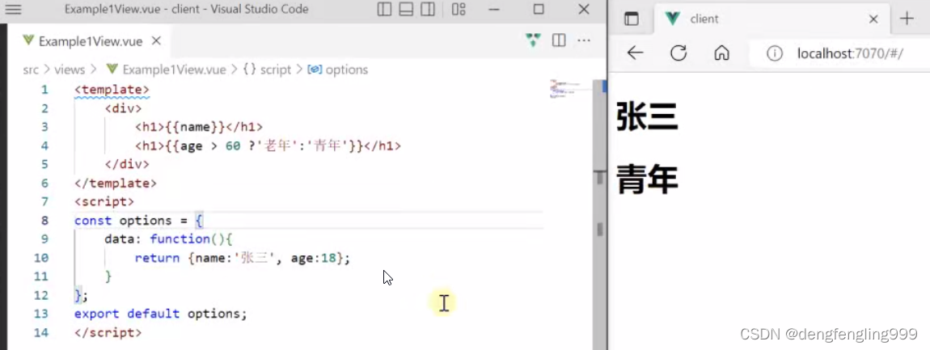
Task: Open browser tab actions menu icon
Action: coord(631,19)
